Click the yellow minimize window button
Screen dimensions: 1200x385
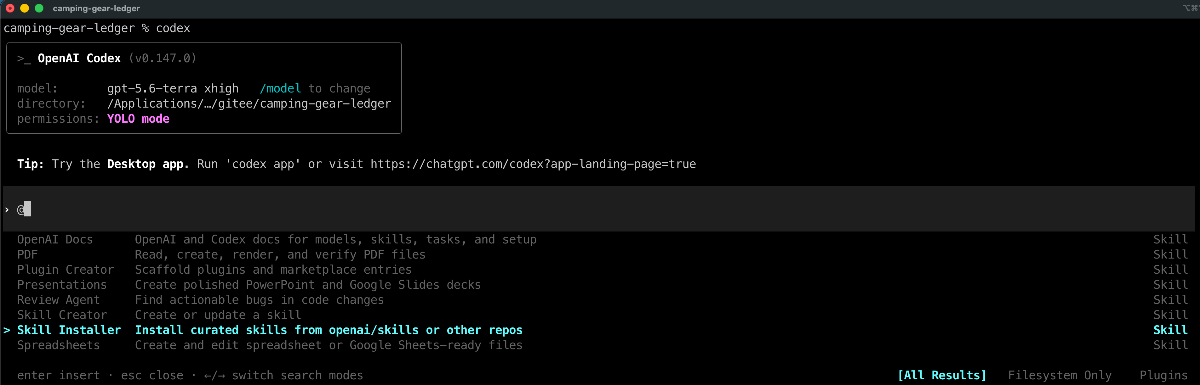coord(25,8)
